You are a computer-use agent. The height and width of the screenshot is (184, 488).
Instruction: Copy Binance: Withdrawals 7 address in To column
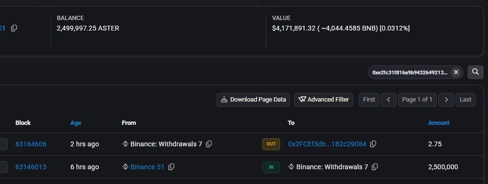click(375, 167)
